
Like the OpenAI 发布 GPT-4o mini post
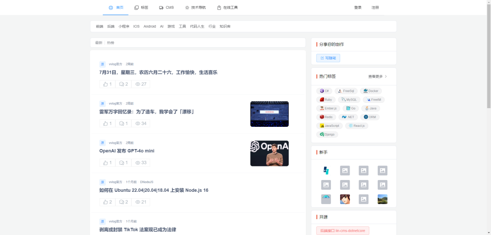click(x=107, y=163)
